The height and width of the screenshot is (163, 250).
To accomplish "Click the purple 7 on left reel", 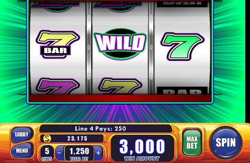I will click(58, 86).
